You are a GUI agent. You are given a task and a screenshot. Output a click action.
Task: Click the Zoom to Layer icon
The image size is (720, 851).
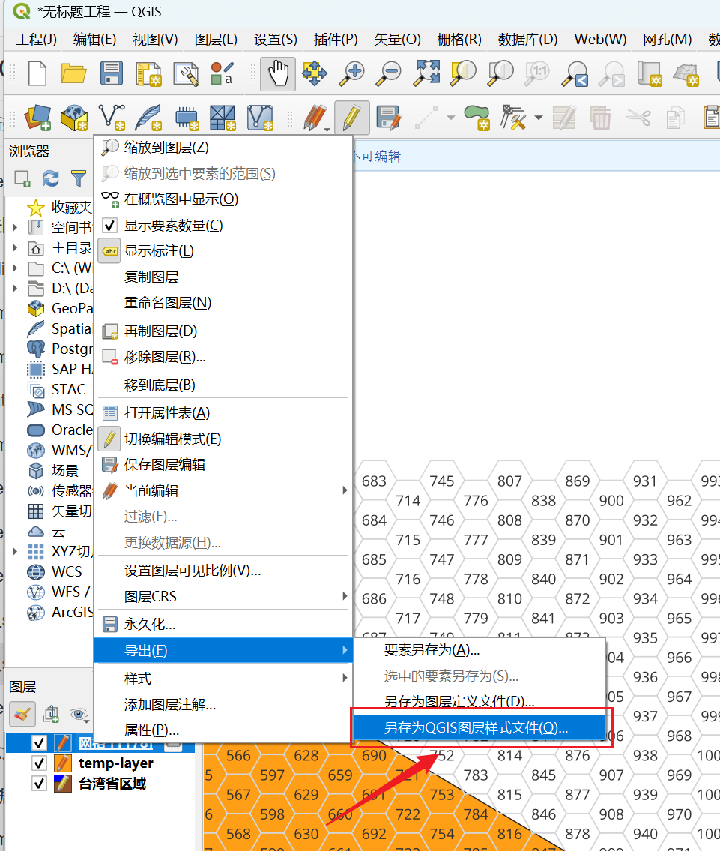pos(501,73)
